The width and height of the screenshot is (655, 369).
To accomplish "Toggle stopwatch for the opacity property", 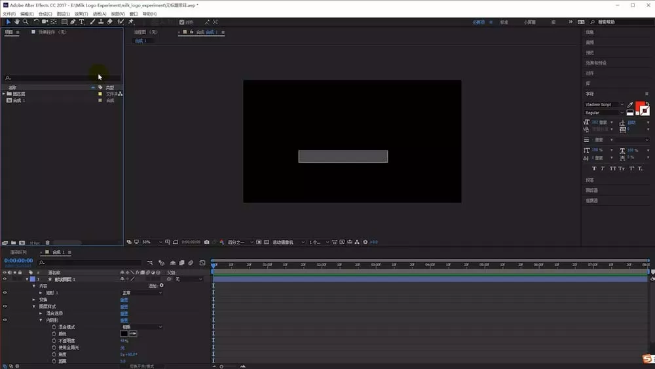I will click(x=54, y=341).
